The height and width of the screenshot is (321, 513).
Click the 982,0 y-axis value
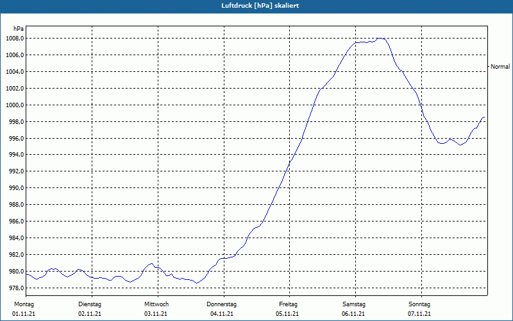click(16, 255)
